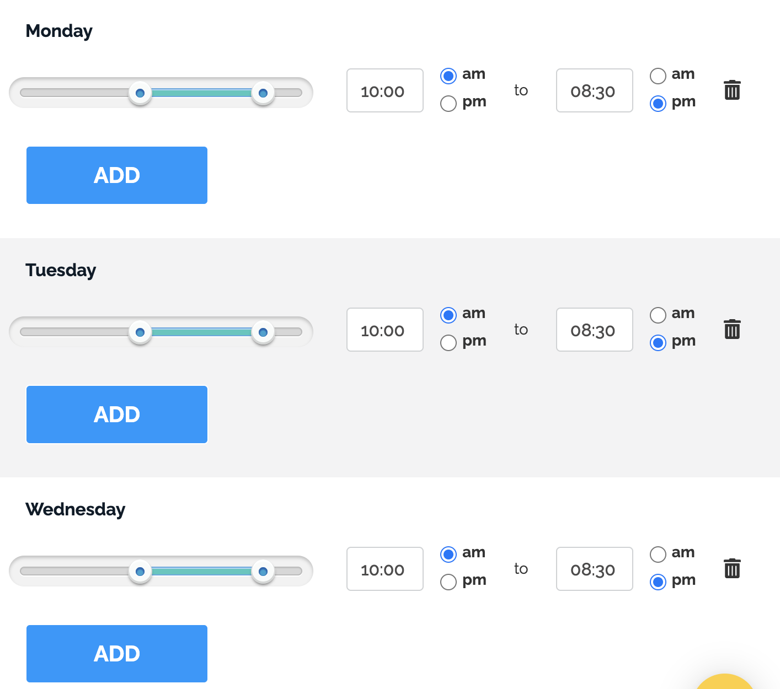The image size is (780, 689).
Task: Click Monday's start time field 10:00
Action: pos(384,90)
